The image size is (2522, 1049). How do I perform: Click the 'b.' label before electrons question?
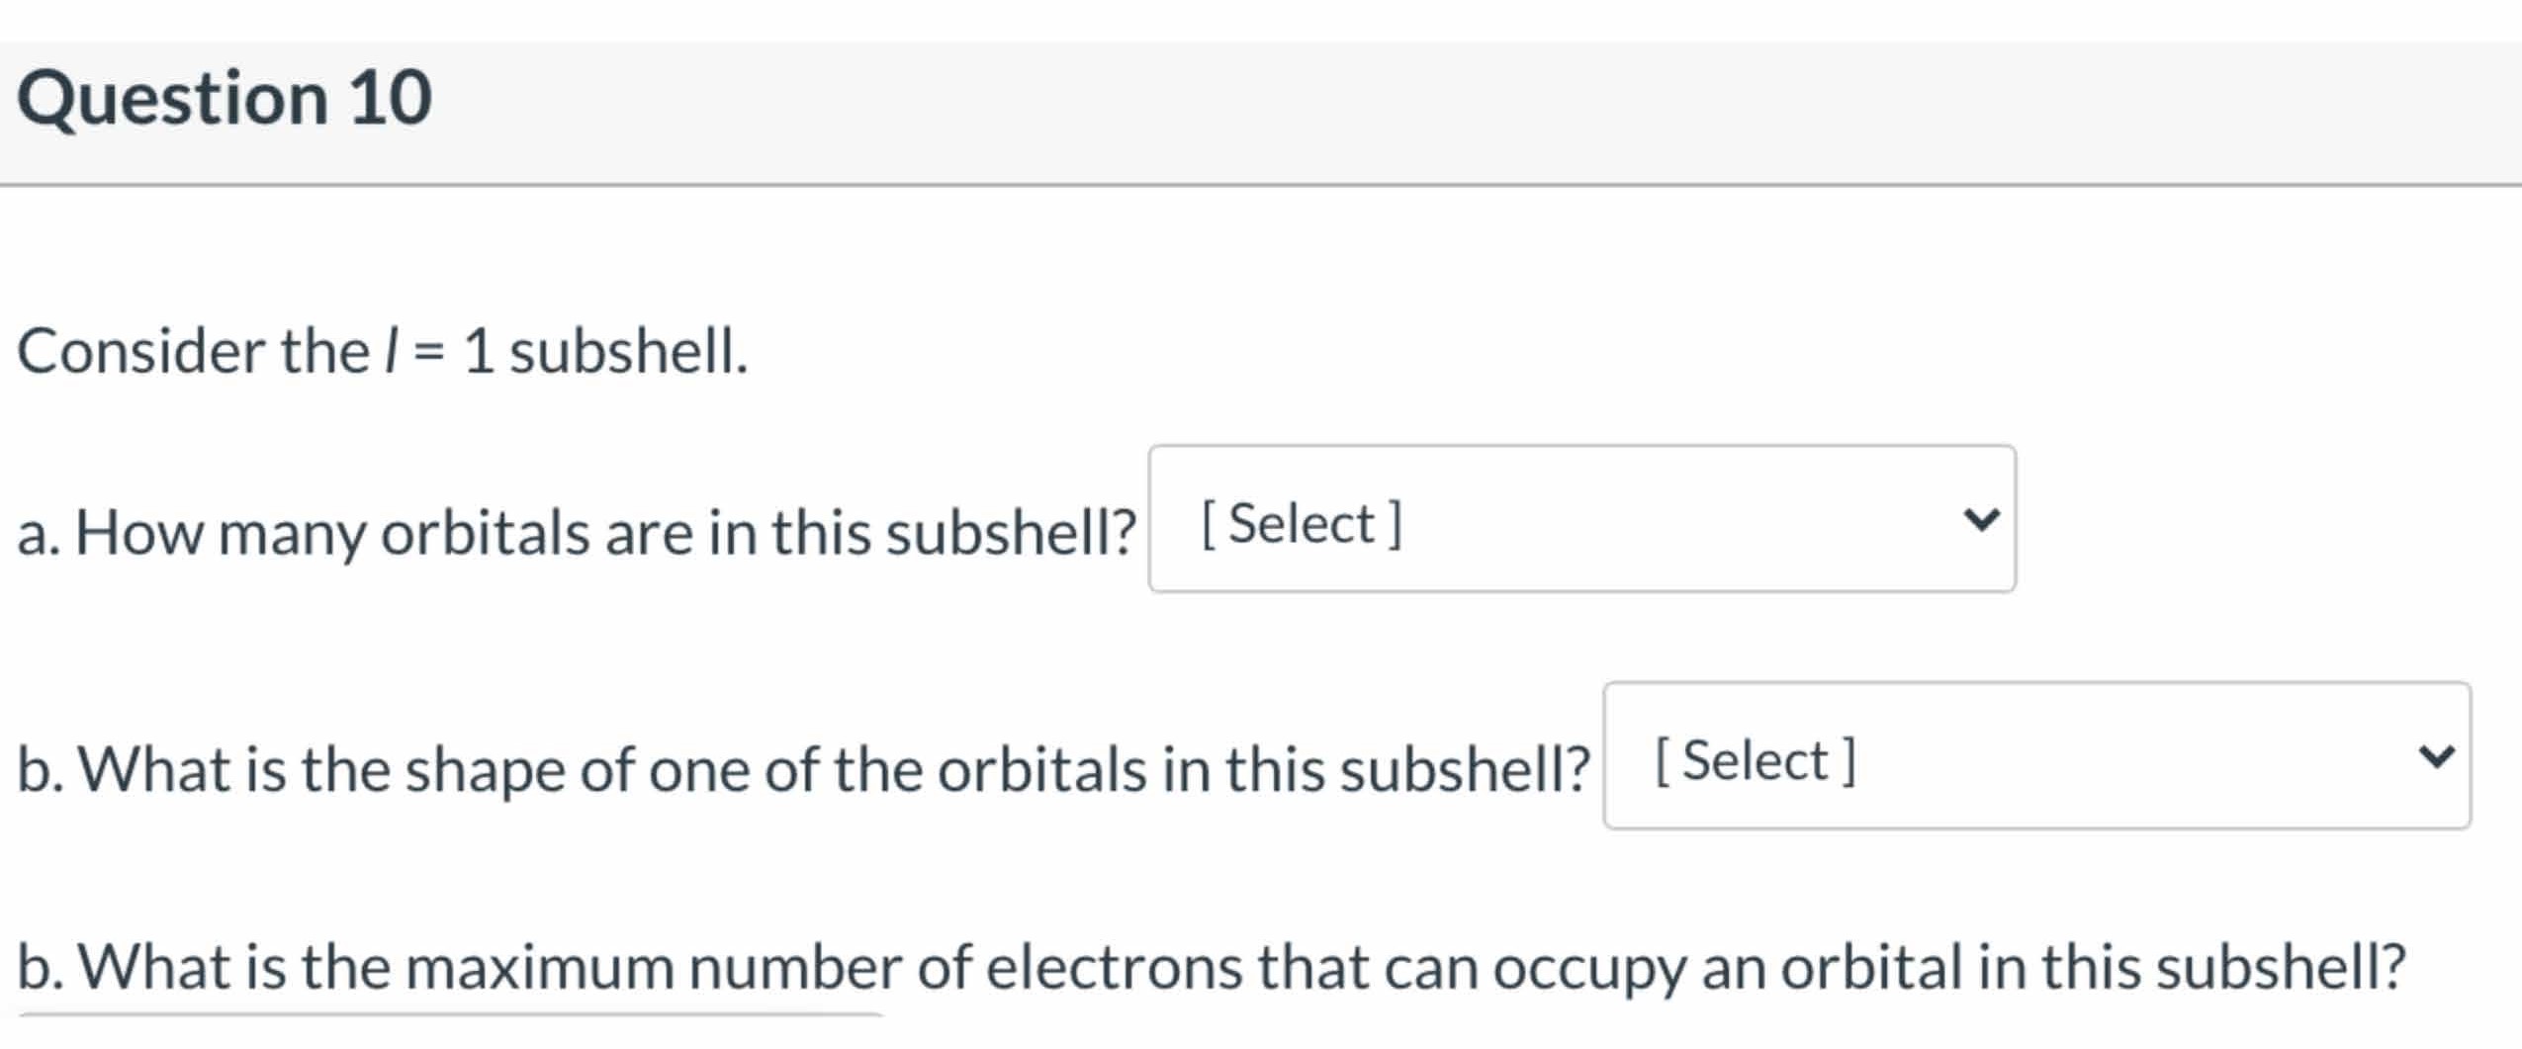(x=41, y=967)
